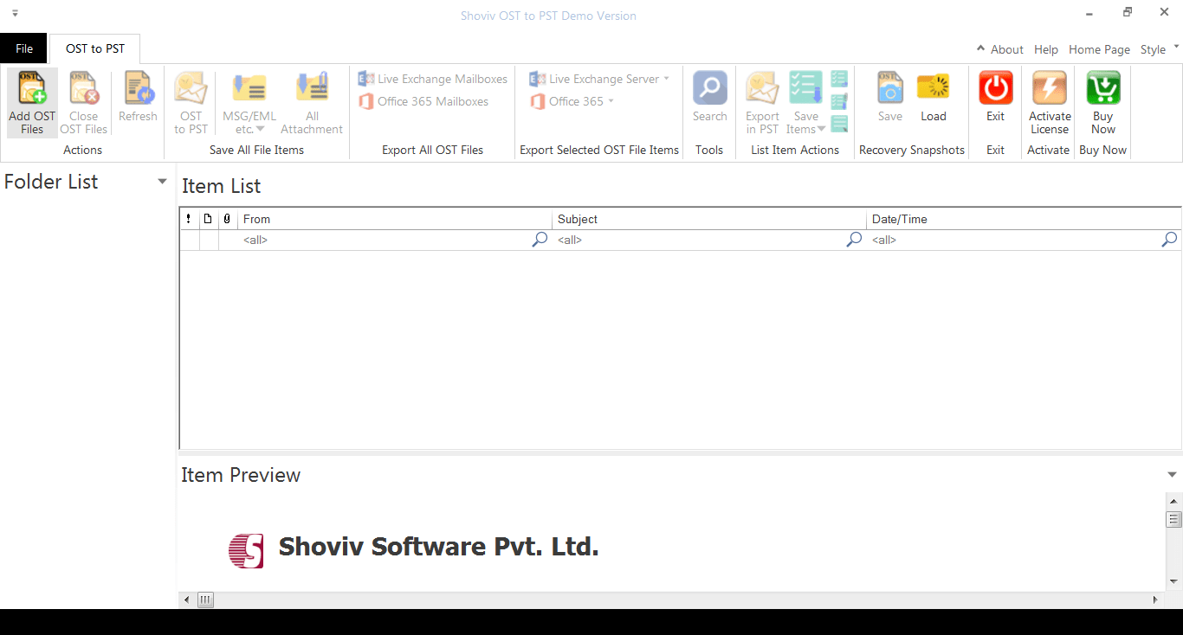Switch to the OST to PST tab
This screenshot has height=635, width=1183.
95,48
